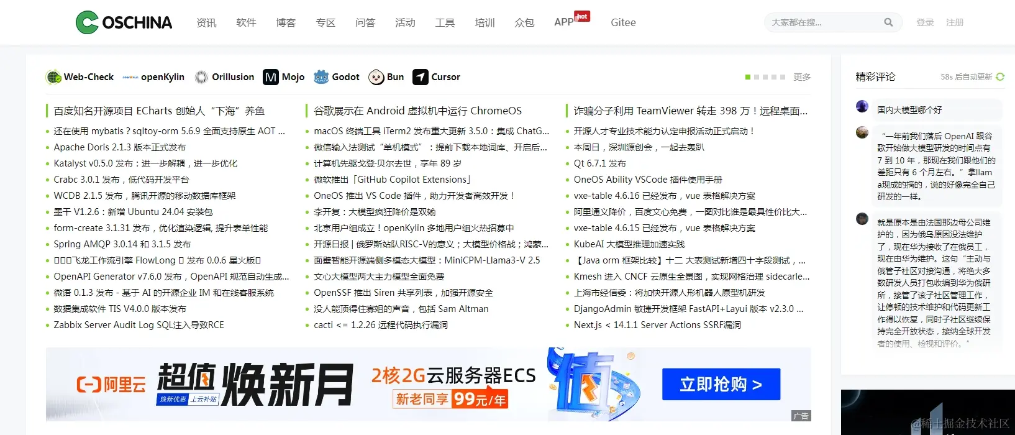
Task: Open KubeAI 大模型推理加速实践
Action: click(x=629, y=244)
